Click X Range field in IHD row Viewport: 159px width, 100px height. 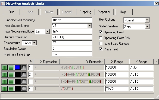tap(117, 75)
